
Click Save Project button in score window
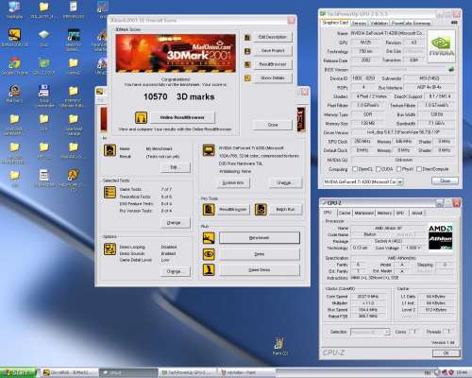click(273, 50)
